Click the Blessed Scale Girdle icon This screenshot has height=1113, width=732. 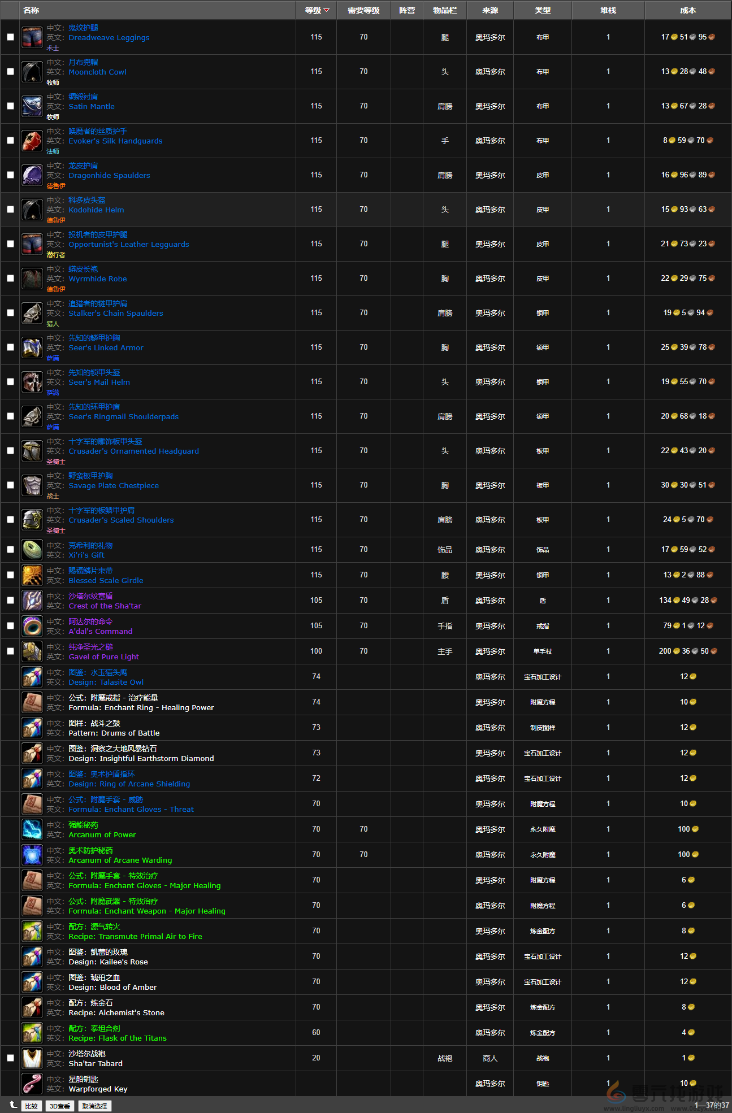(32, 575)
